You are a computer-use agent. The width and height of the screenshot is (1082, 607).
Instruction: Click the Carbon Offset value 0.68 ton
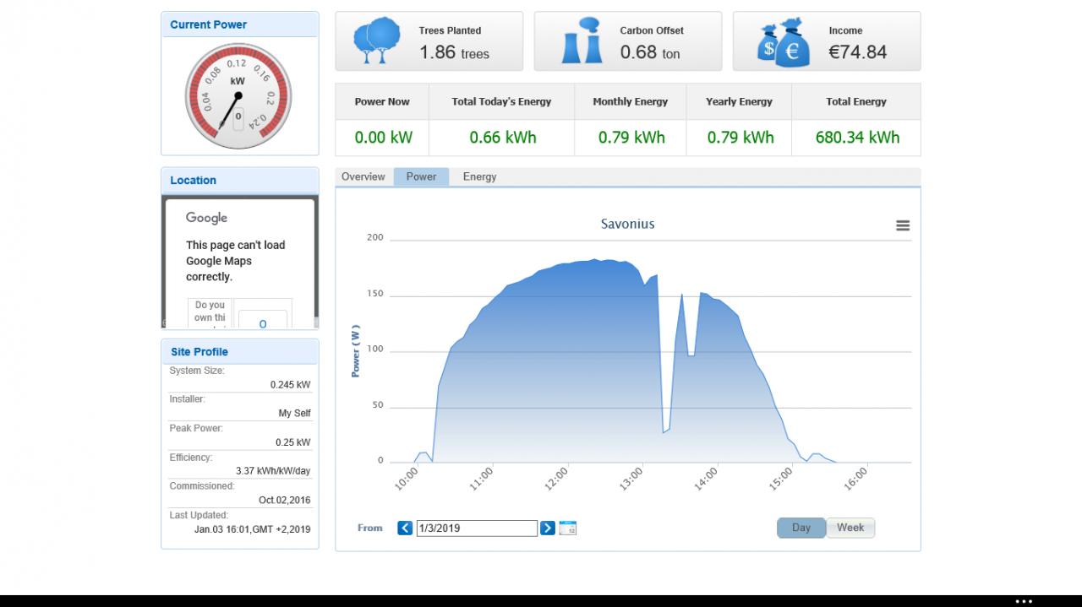[x=650, y=52]
